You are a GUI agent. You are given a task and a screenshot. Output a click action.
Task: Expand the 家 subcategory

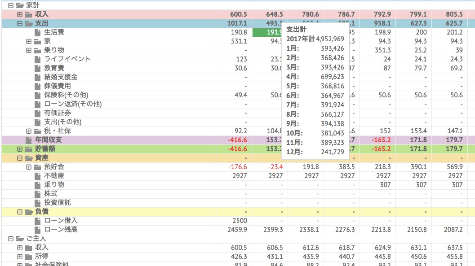[29, 41]
